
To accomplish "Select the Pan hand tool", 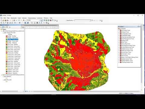I will click(x=5, y=23).
